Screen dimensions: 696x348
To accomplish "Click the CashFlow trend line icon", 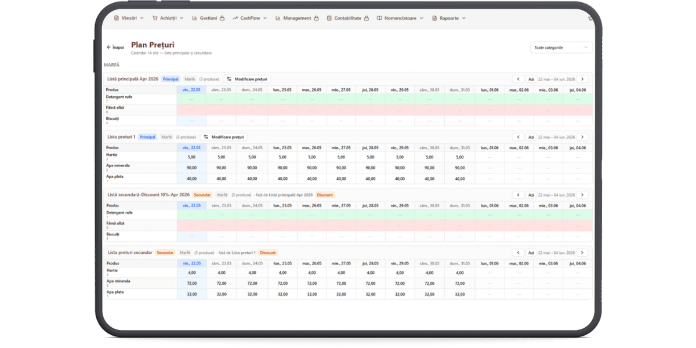I will pos(235,18).
